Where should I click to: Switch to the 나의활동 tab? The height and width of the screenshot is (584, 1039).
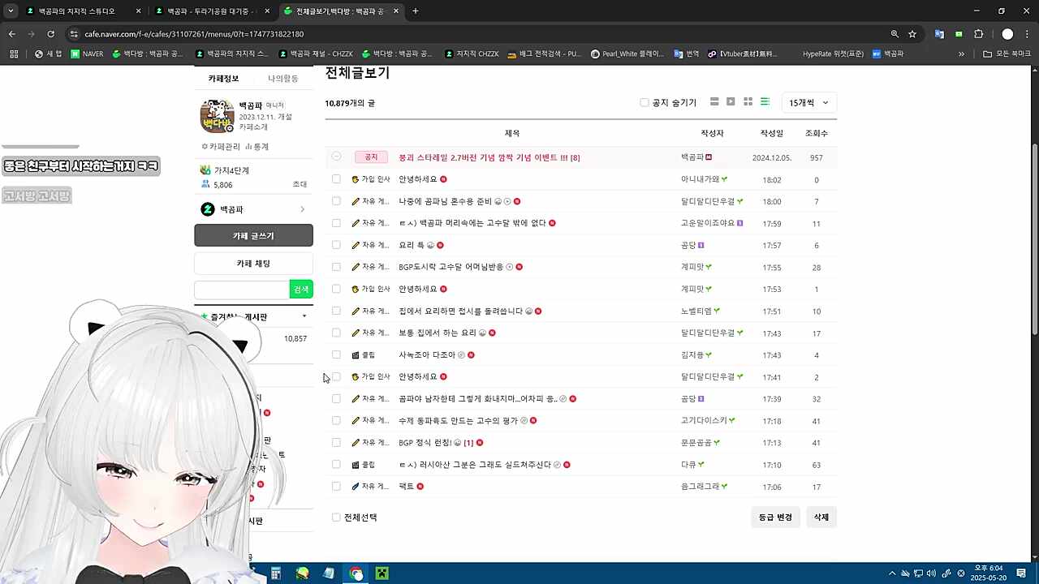(x=283, y=79)
